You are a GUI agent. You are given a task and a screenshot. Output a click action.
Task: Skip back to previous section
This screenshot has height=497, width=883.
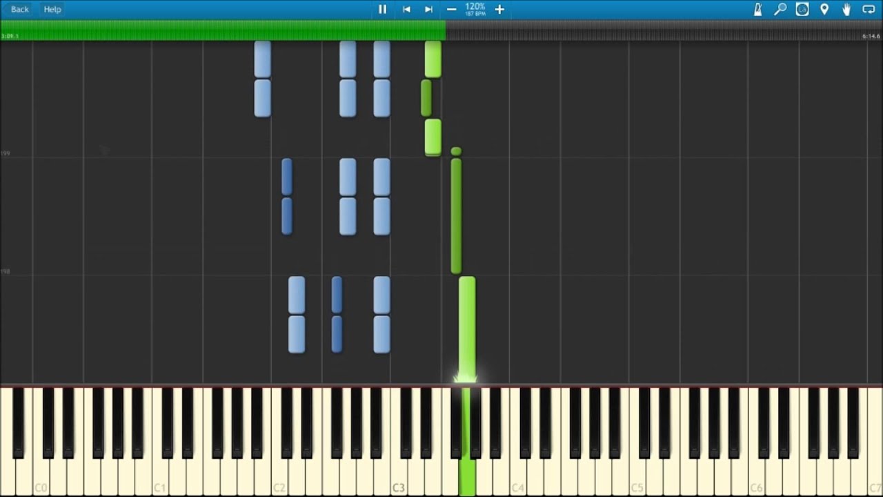click(x=406, y=9)
